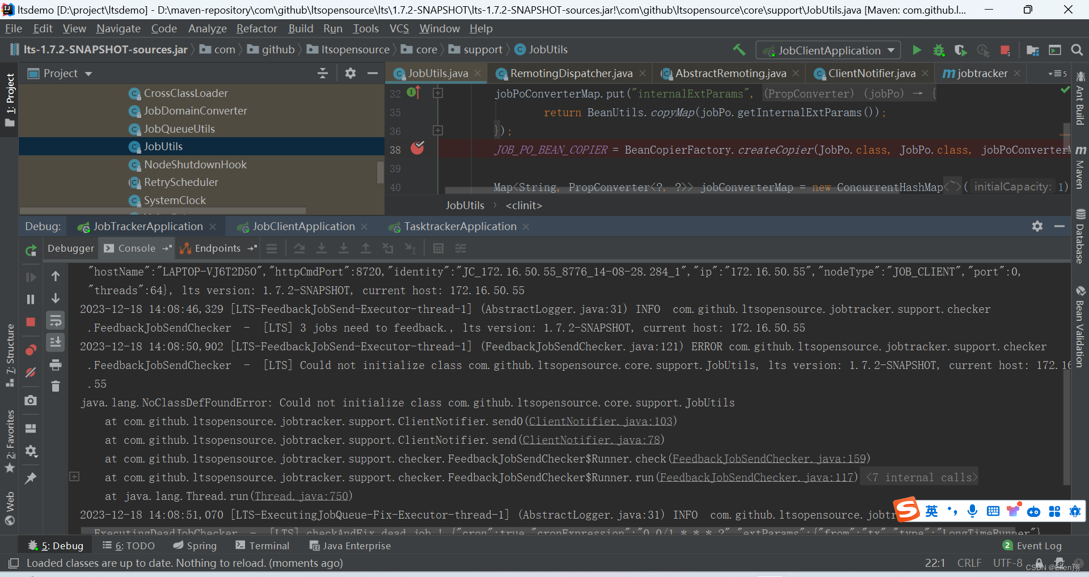Open the Endpoints tab

tap(218, 248)
